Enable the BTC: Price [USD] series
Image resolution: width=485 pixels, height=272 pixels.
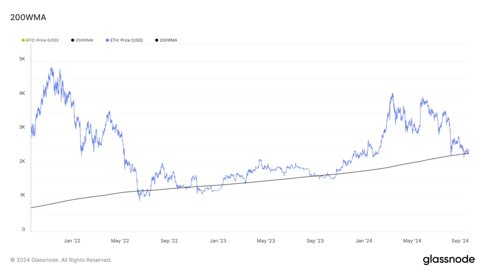point(42,40)
